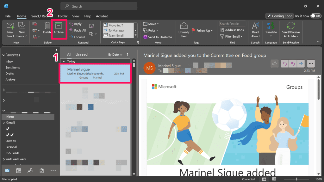
Task: Open the People view icon
Action: (x=30, y=171)
